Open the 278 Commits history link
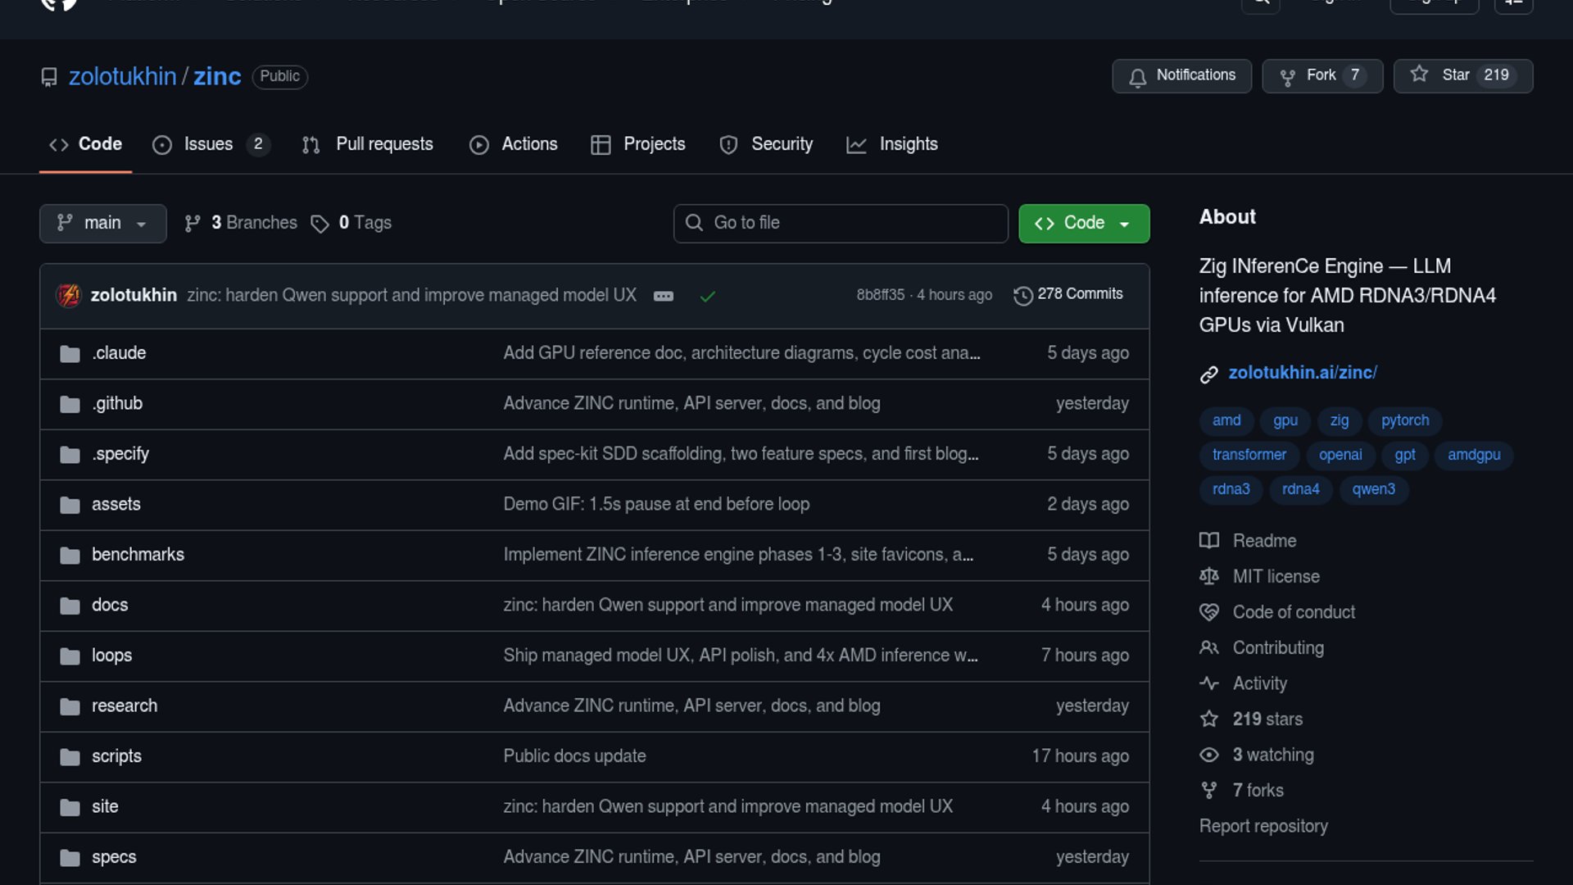Screen dimensions: 1573x885 (1068, 294)
